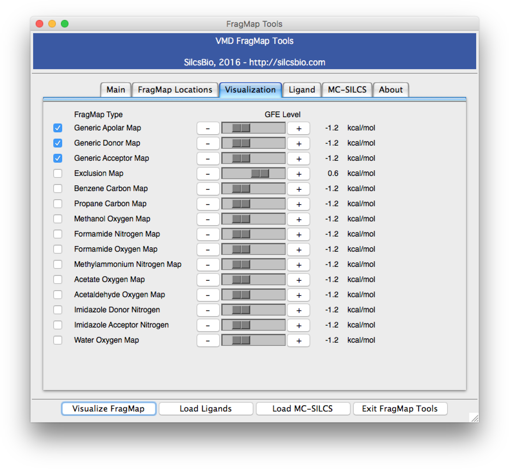Image resolution: width=509 pixels, height=469 pixels.
Task: Enable the Formamide Oxygen Map checkbox
Action: pos(58,249)
